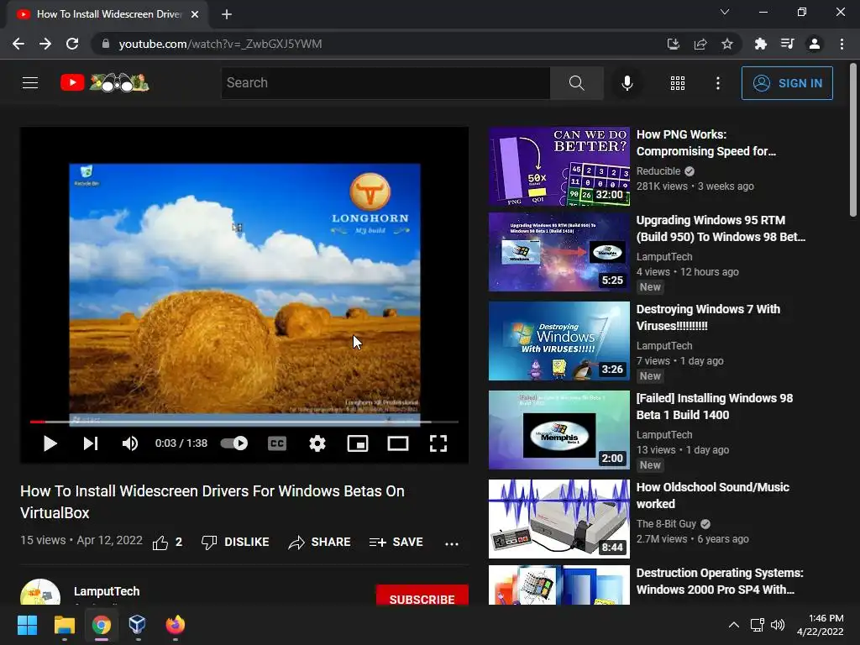Reload the YouTube page
860x645 pixels.
tap(72, 44)
